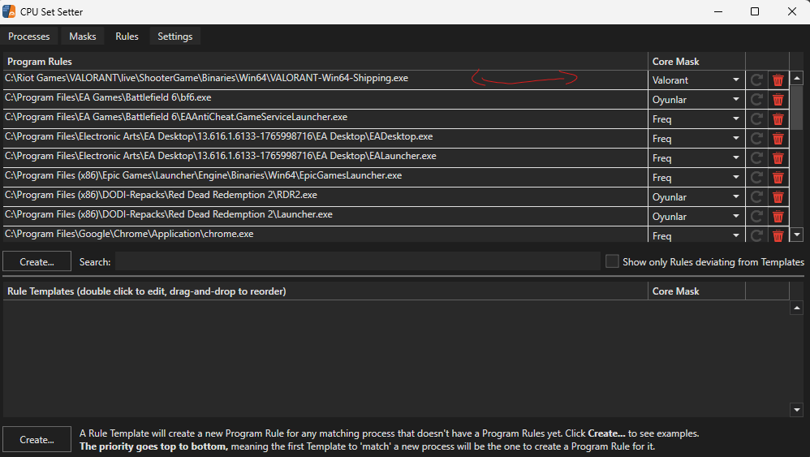
Task: Focus the Search input field
Action: 357,261
